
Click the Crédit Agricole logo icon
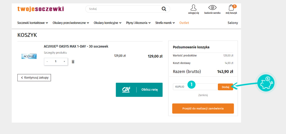tap(126, 90)
